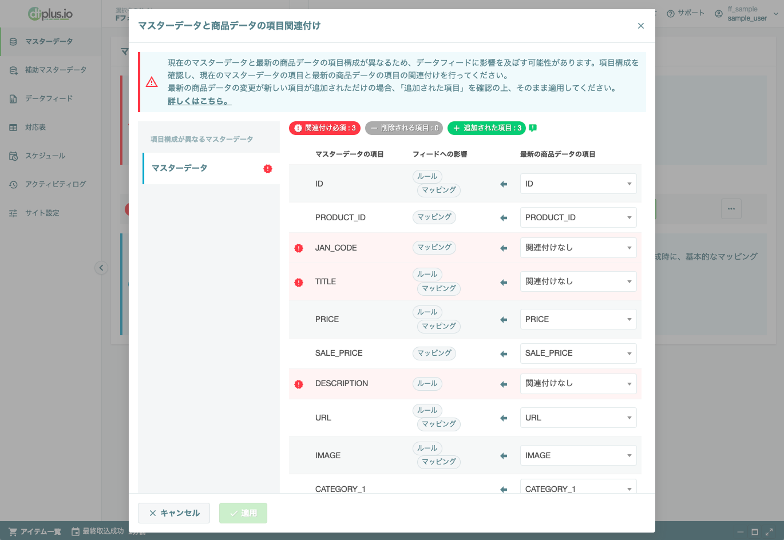The width and height of the screenshot is (784, 540).
Task: Click the ルール tag in the DESCRIPTION row
Action: click(427, 384)
